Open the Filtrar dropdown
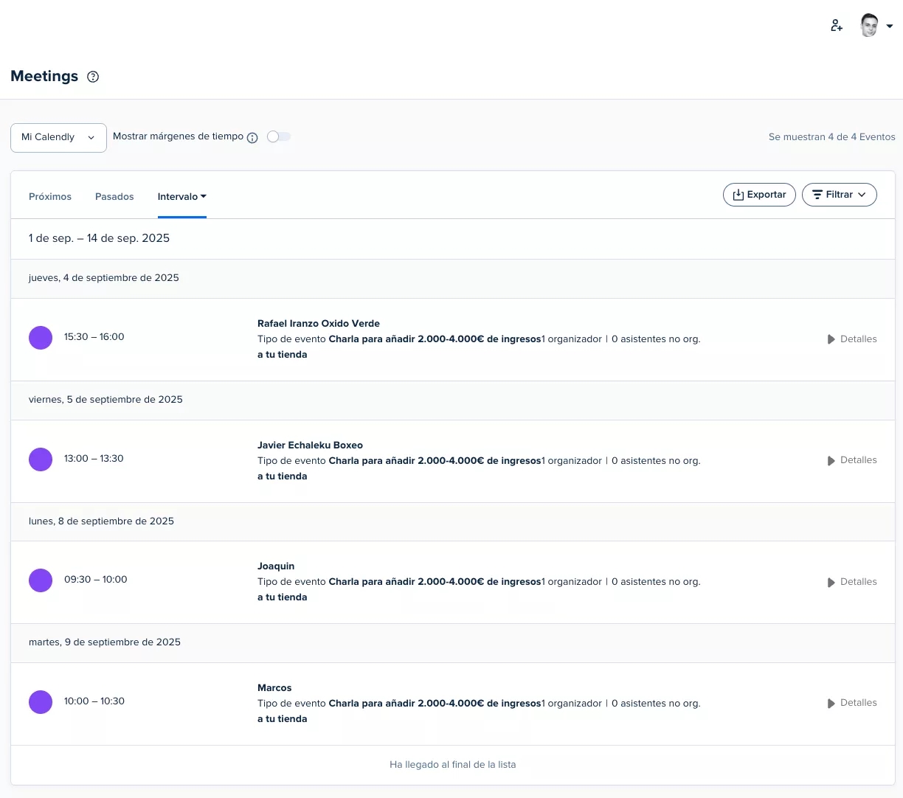Screen dimensions: 903x798 pos(839,195)
